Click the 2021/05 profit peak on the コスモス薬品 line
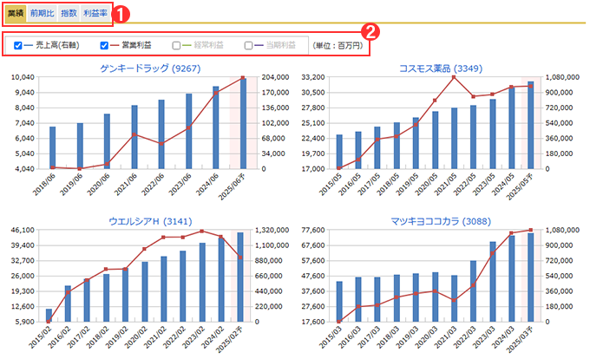The image size is (590, 359). click(454, 77)
